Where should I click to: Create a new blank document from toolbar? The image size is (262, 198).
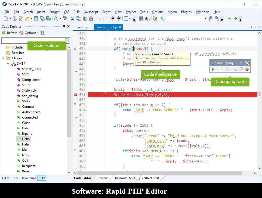tap(6, 19)
